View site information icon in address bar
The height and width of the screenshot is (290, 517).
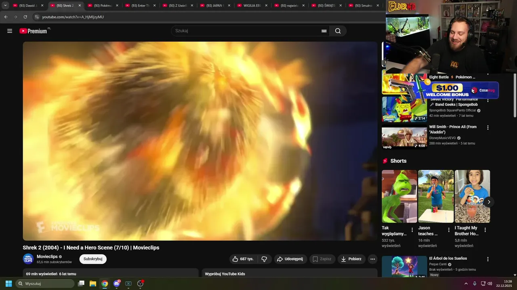tap(37, 17)
